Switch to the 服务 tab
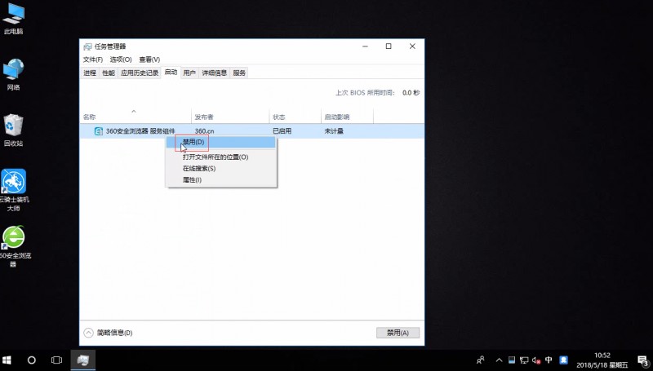The image size is (653, 371). [x=239, y=73]
